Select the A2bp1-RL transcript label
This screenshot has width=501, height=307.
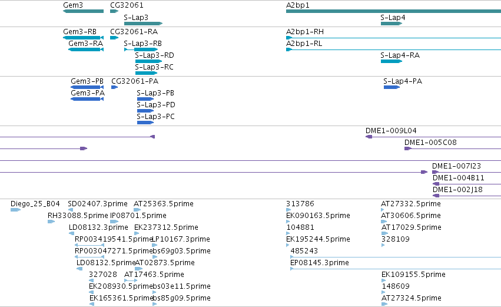pyautogui.click(x=304, y=44)
